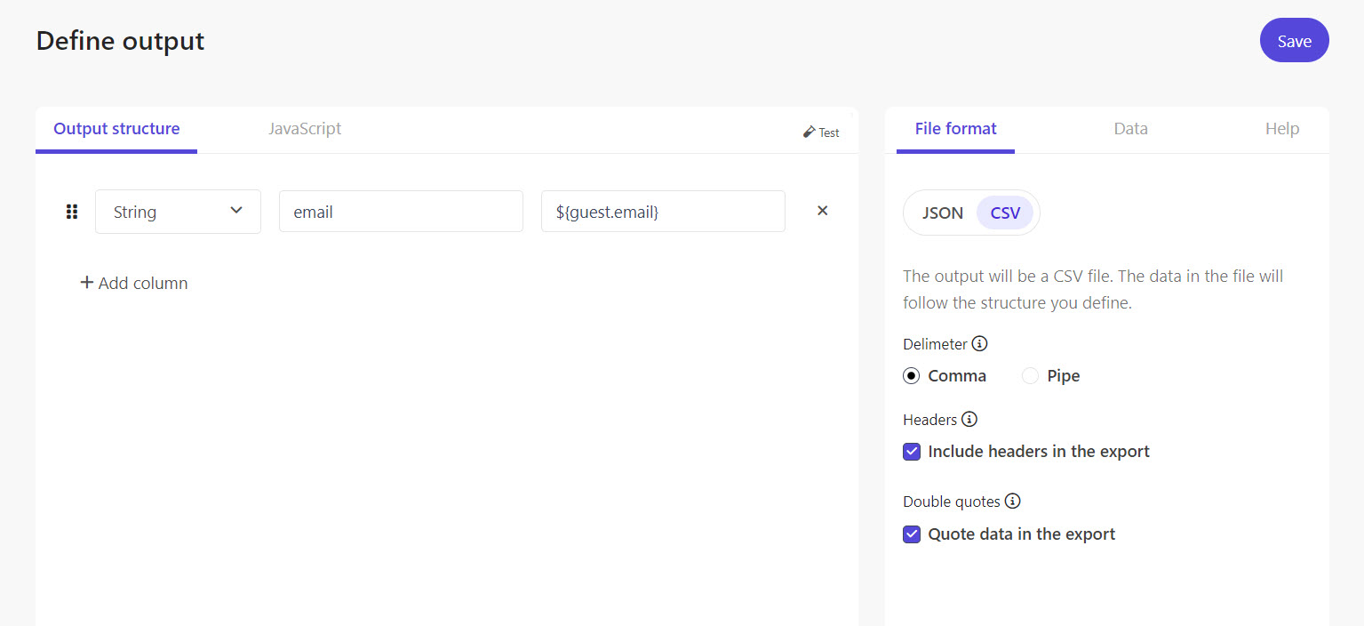Select the Pipe delimiter radio button
This screenshot has height=626, width=1364.
click(x=1030, y=375)
